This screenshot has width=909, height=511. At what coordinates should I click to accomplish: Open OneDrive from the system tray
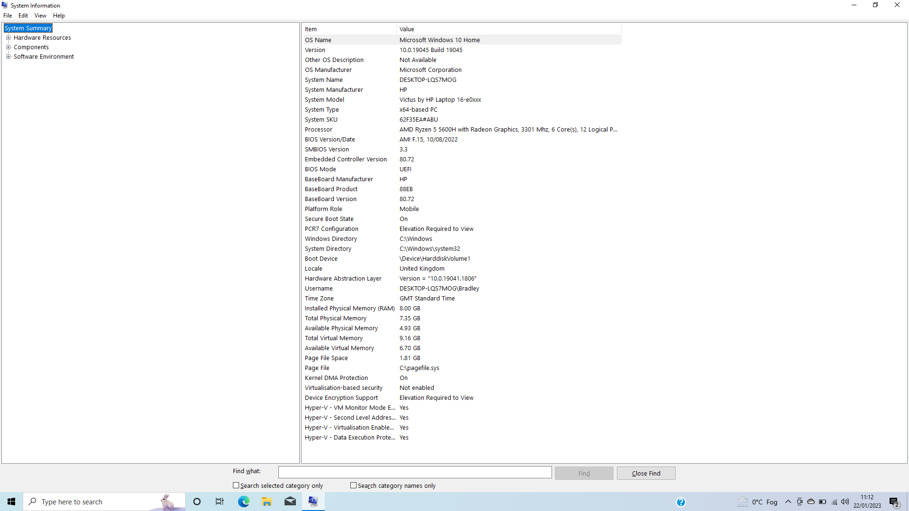(811, 502)
